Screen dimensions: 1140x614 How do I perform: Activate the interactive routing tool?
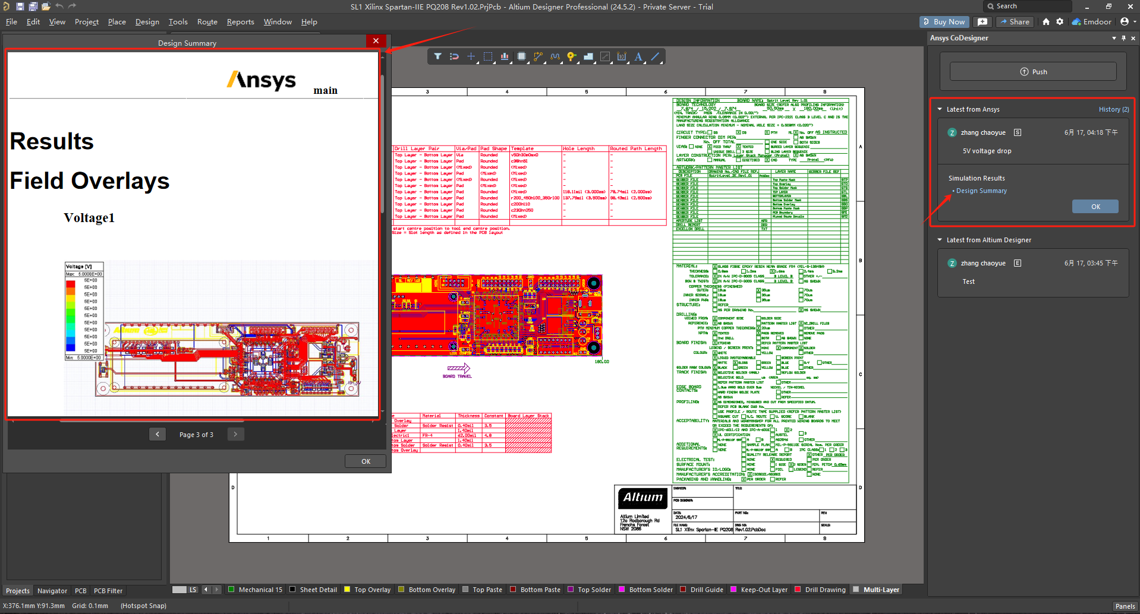point(538,57)
